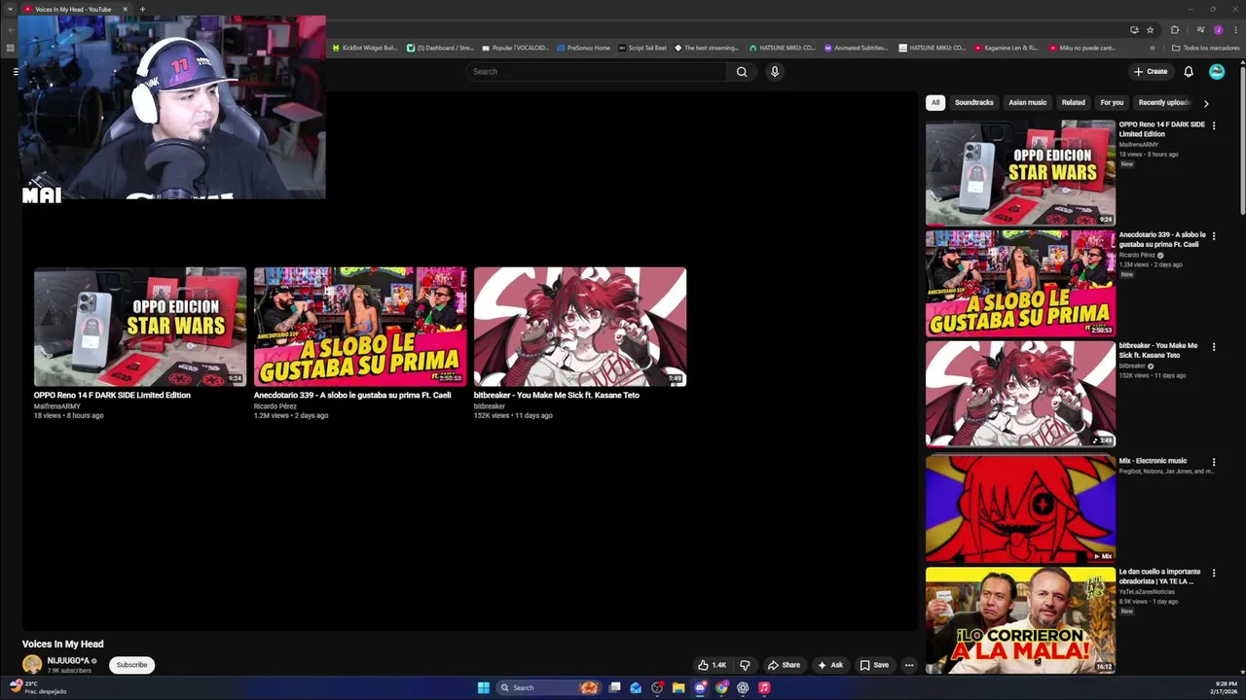Start voice search with the microphone icon
Image resolution: width=1246 pixels, height=700 pixels.
(x=775, y=71)
